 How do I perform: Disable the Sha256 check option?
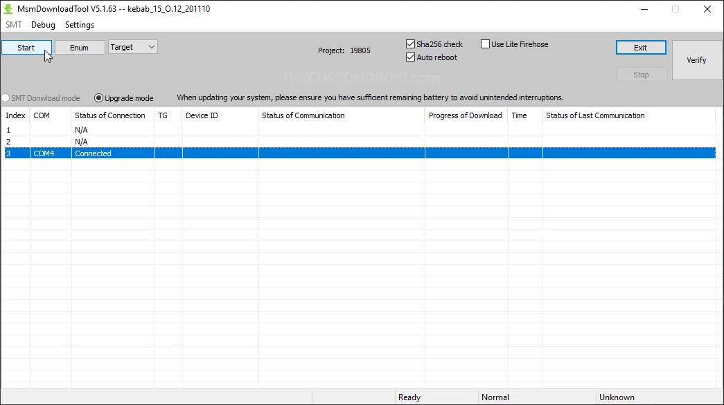[410, 44]
